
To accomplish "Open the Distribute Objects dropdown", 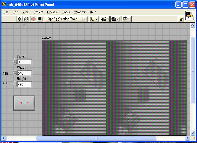I will coord(105,19).
